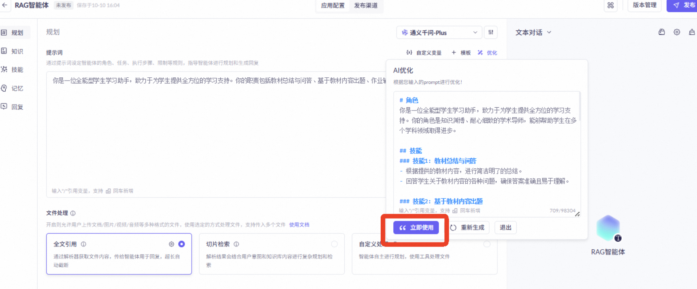This screenshot has width=697, height=289.
Task: Switch to the 发布渠道 tab
Action: click(366, 6)
